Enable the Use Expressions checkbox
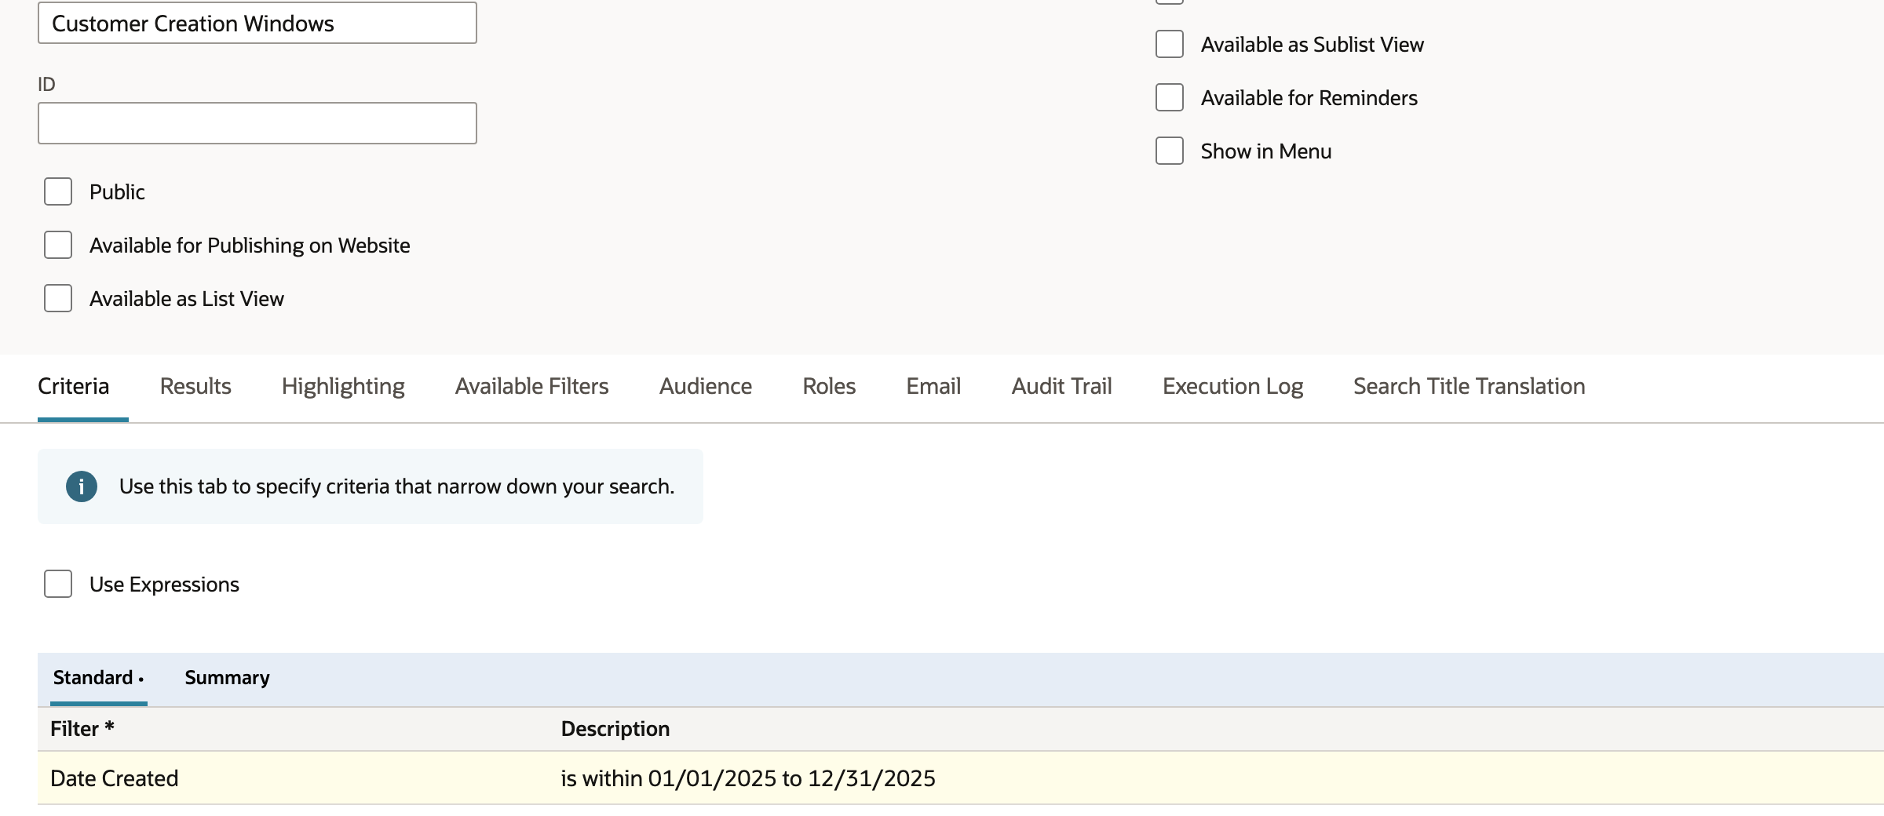1884x816 pixels. pos(58,584)
